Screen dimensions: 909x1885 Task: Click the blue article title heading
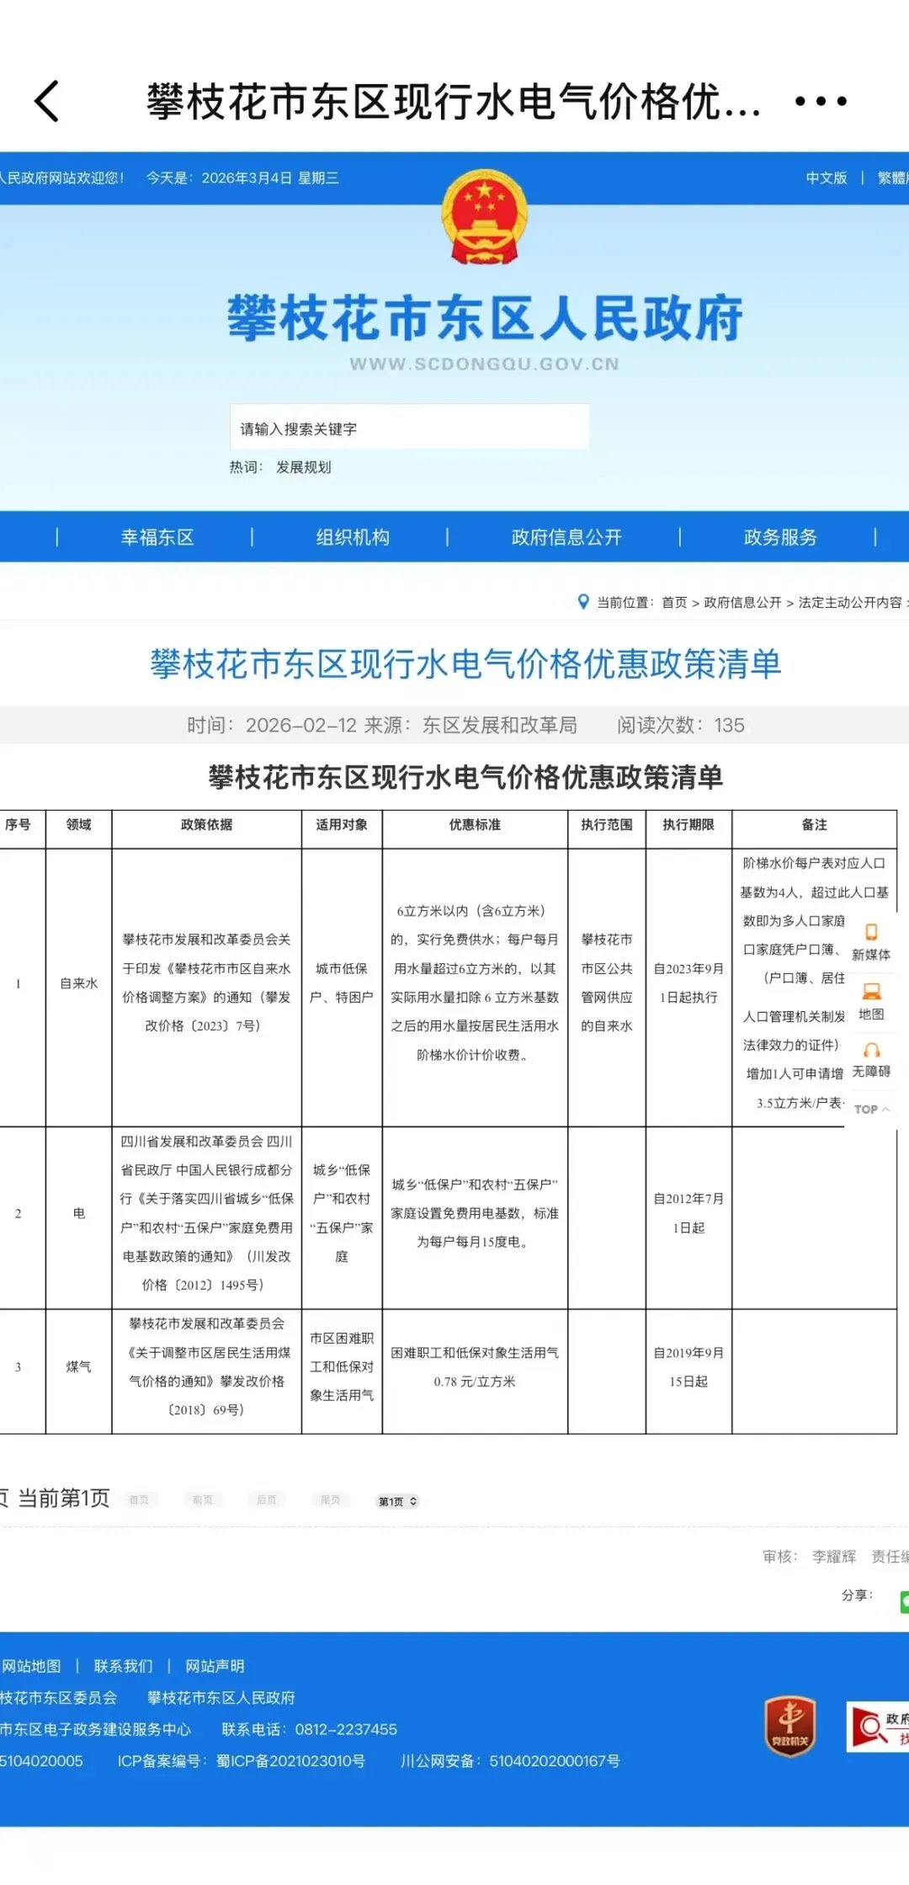click(465, 664)
